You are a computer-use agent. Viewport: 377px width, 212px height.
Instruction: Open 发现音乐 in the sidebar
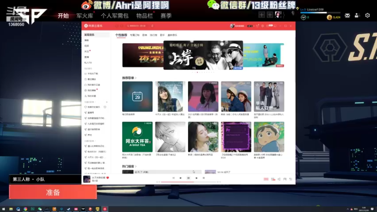(96, 35)
